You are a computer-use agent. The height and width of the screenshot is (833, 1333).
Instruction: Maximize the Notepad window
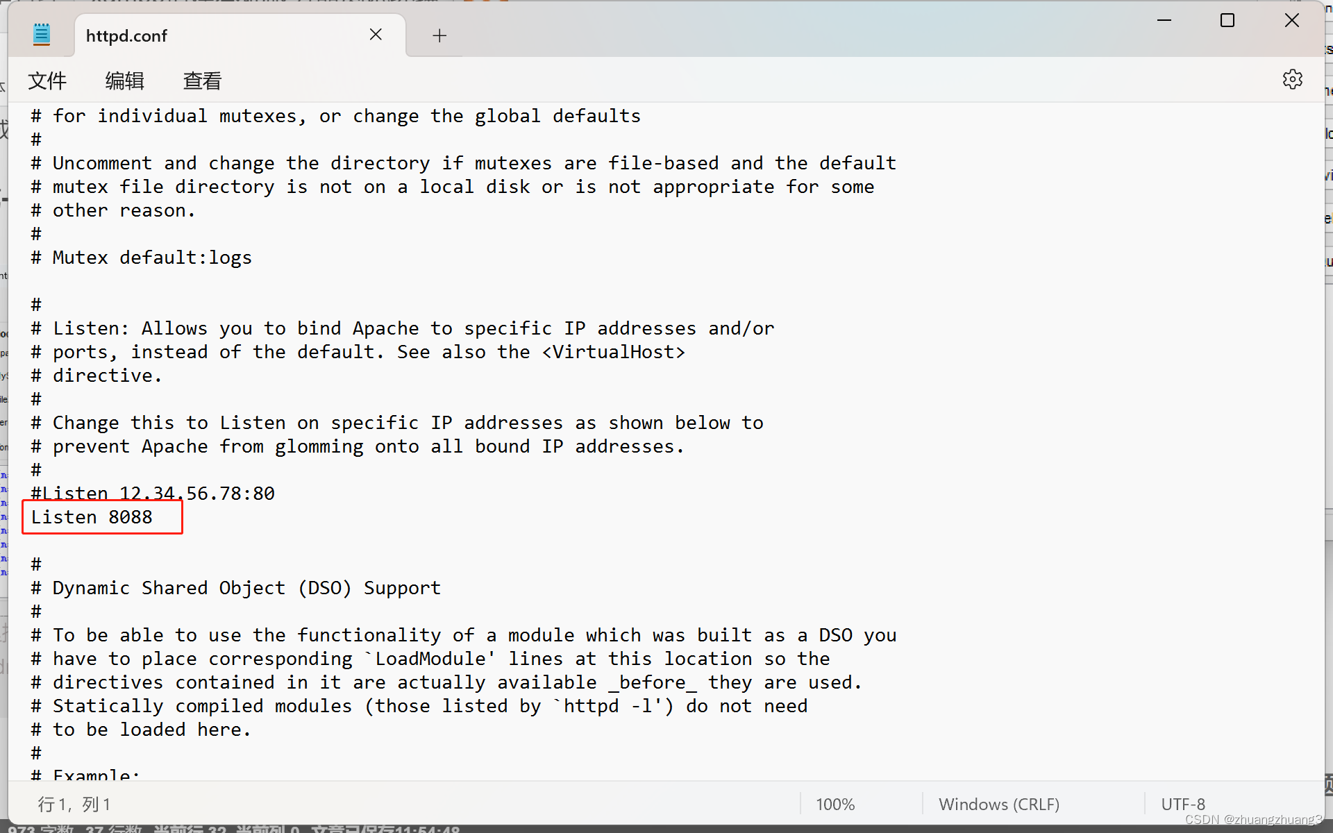[1227, 21]
